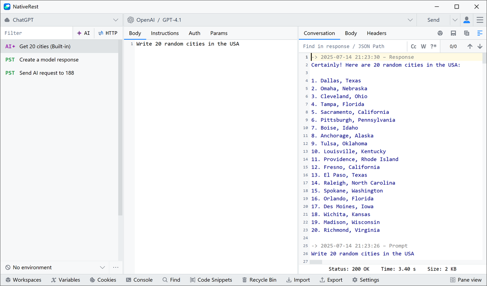The width and height of the screenshot is (487, 286).
Task: Open the No environment selector
Action: pyautogui.click(x=55, y=267)
